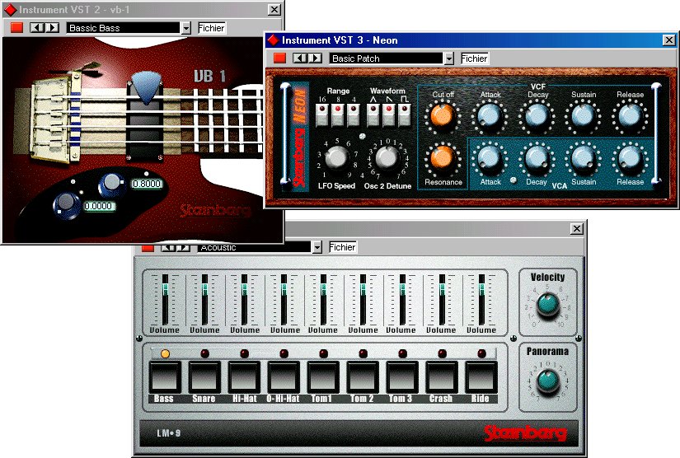
Task: Click the orange Cut off knob
Action: click(442, 115)
